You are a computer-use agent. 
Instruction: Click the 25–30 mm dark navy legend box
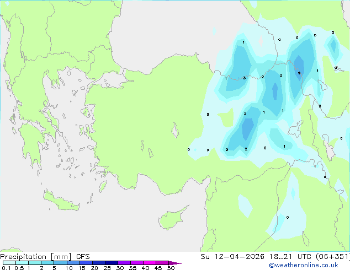point(111,263)
